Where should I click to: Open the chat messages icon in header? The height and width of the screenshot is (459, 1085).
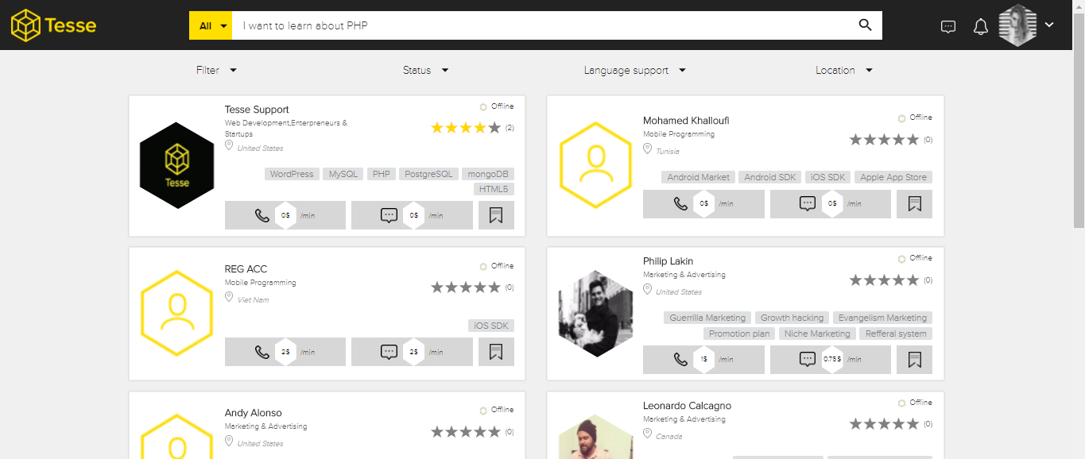point(948,26)
